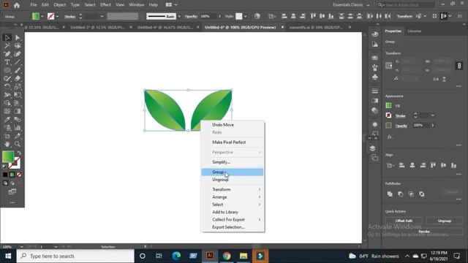Click the Stroke swatch in Appearance

(388, 115)
